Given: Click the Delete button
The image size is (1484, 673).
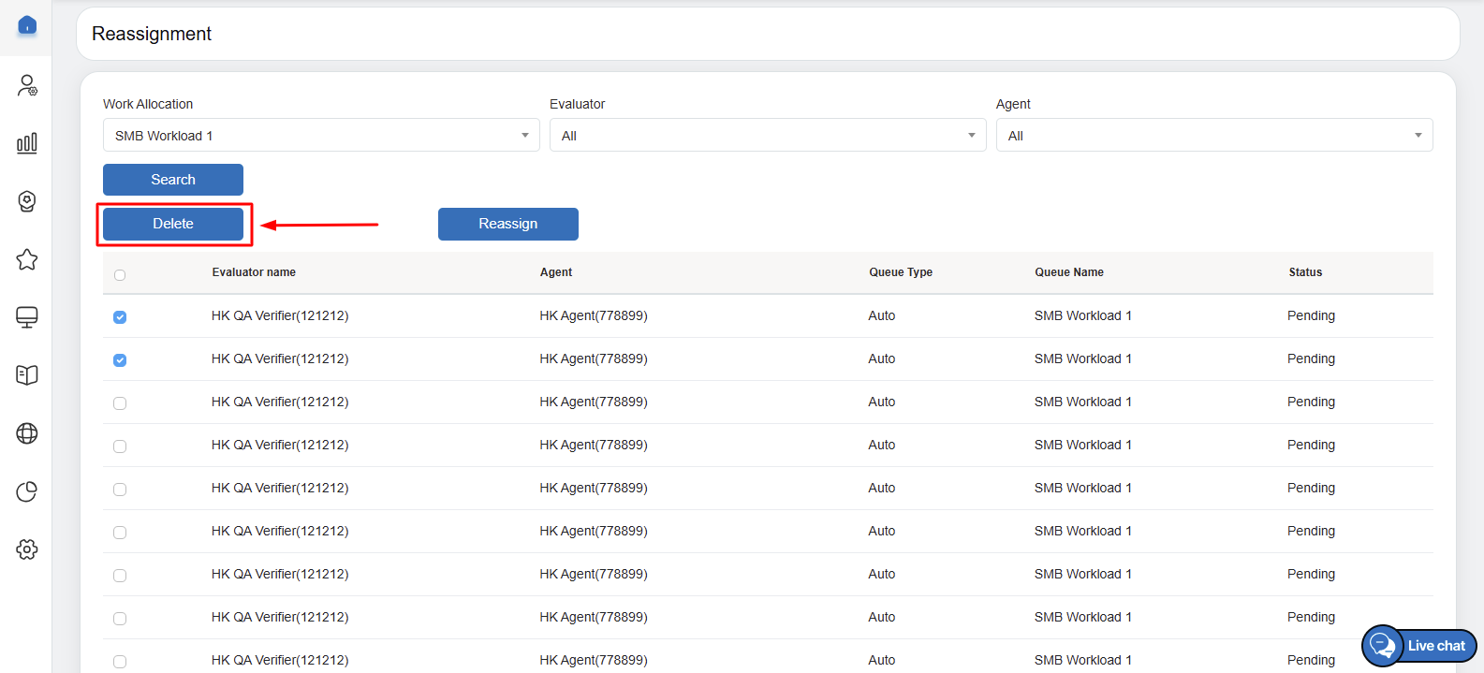Looking at the screenshot, I should click(173, 224).
